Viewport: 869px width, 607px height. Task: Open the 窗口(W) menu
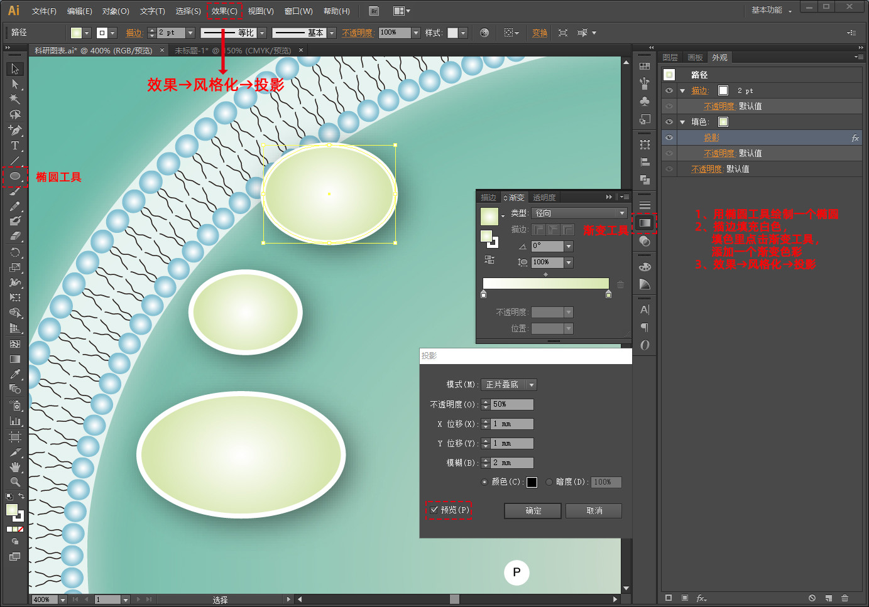(298, 11)
